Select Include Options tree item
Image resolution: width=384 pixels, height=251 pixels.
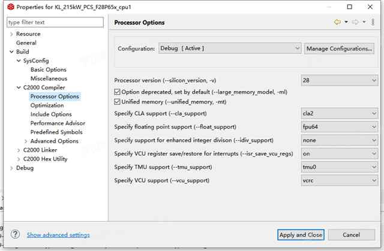coord(51,114)
